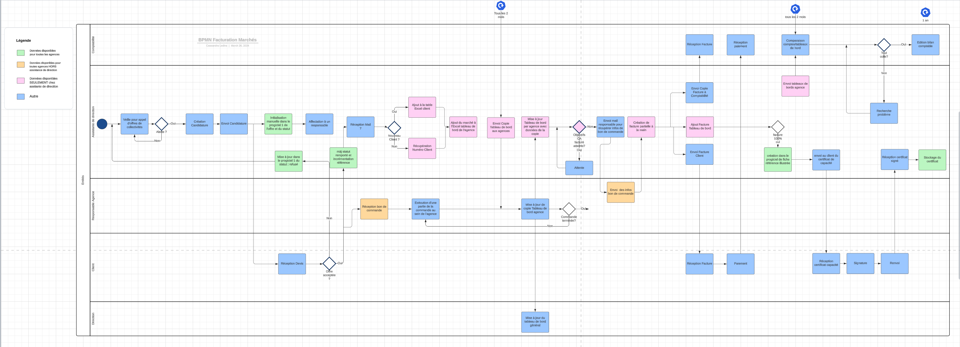Click the 'Tout colle?' gateway diamond
This screenshot has width=960, height=347.
[884, 45]
